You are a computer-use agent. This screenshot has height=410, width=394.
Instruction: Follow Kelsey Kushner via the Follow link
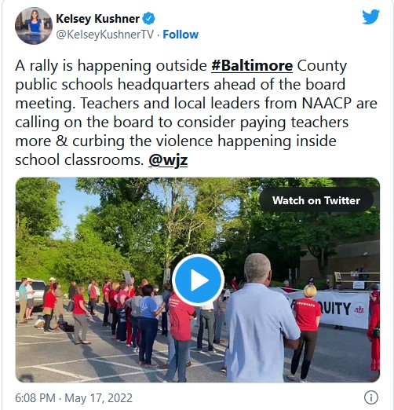(x=181, y=35)
